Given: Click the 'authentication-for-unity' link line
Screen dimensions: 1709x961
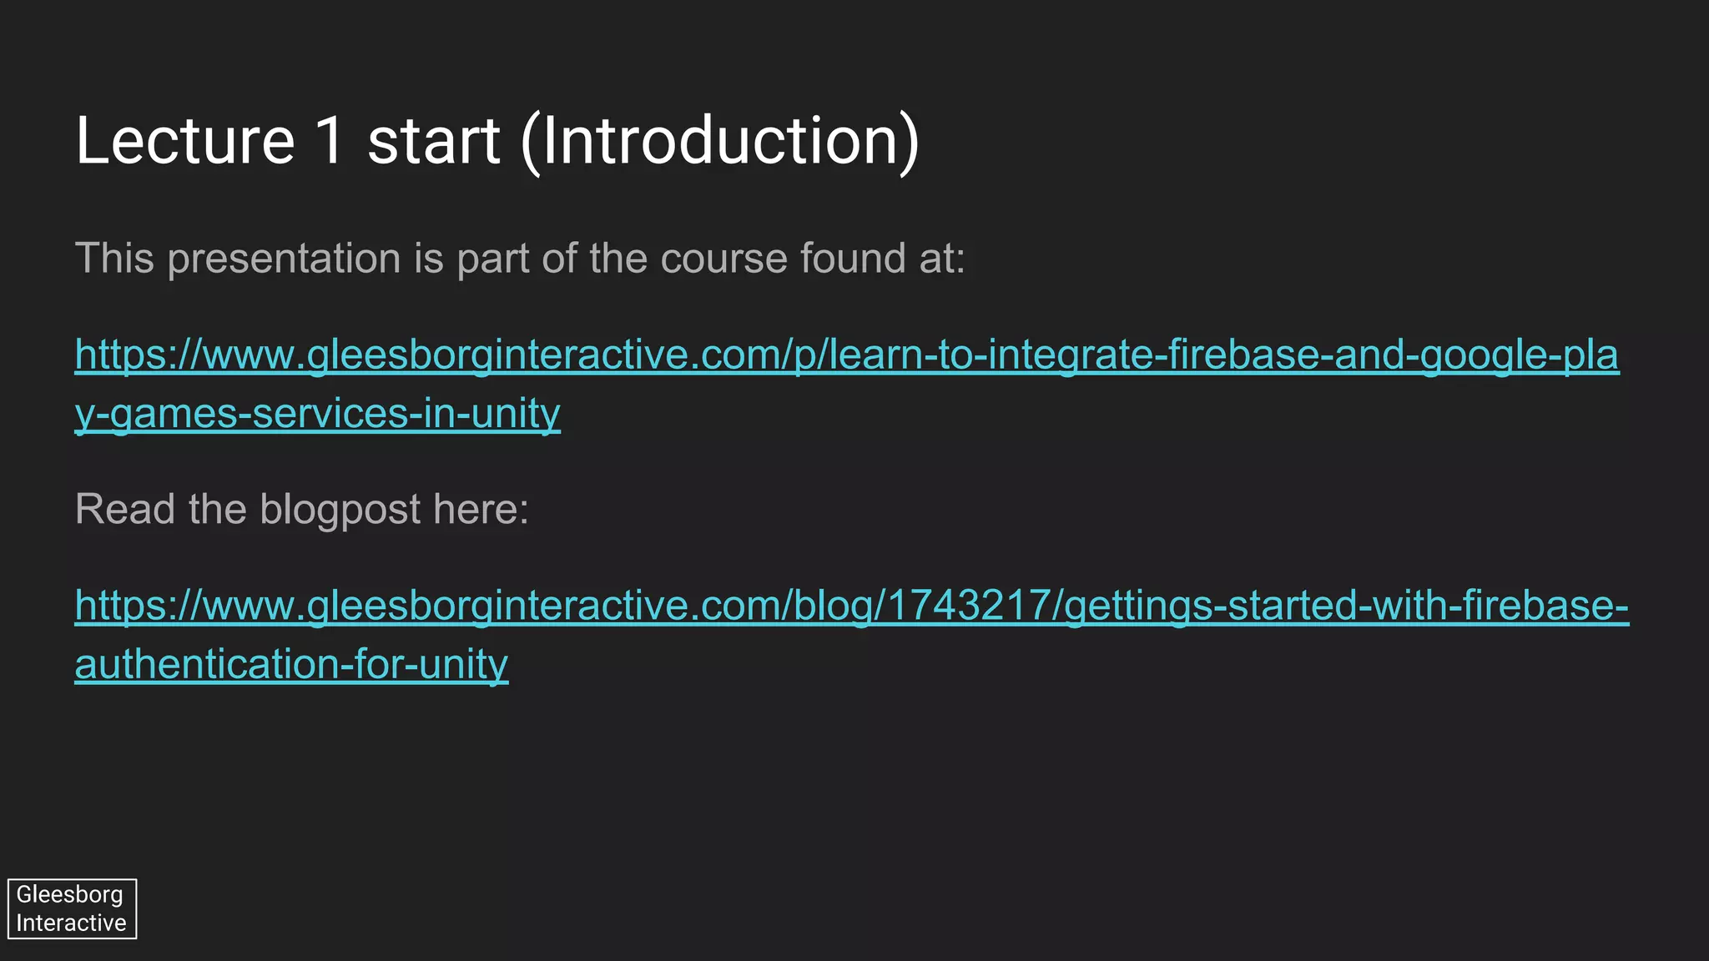Looking at the screenshot, I should tap(291, 664).
